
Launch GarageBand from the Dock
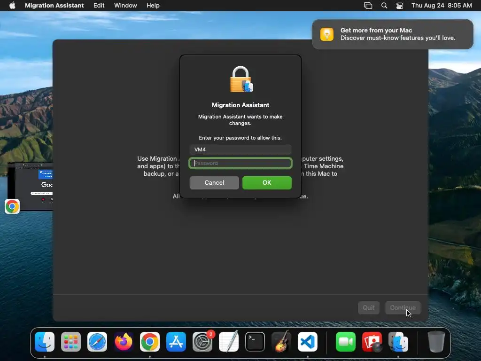281,342
